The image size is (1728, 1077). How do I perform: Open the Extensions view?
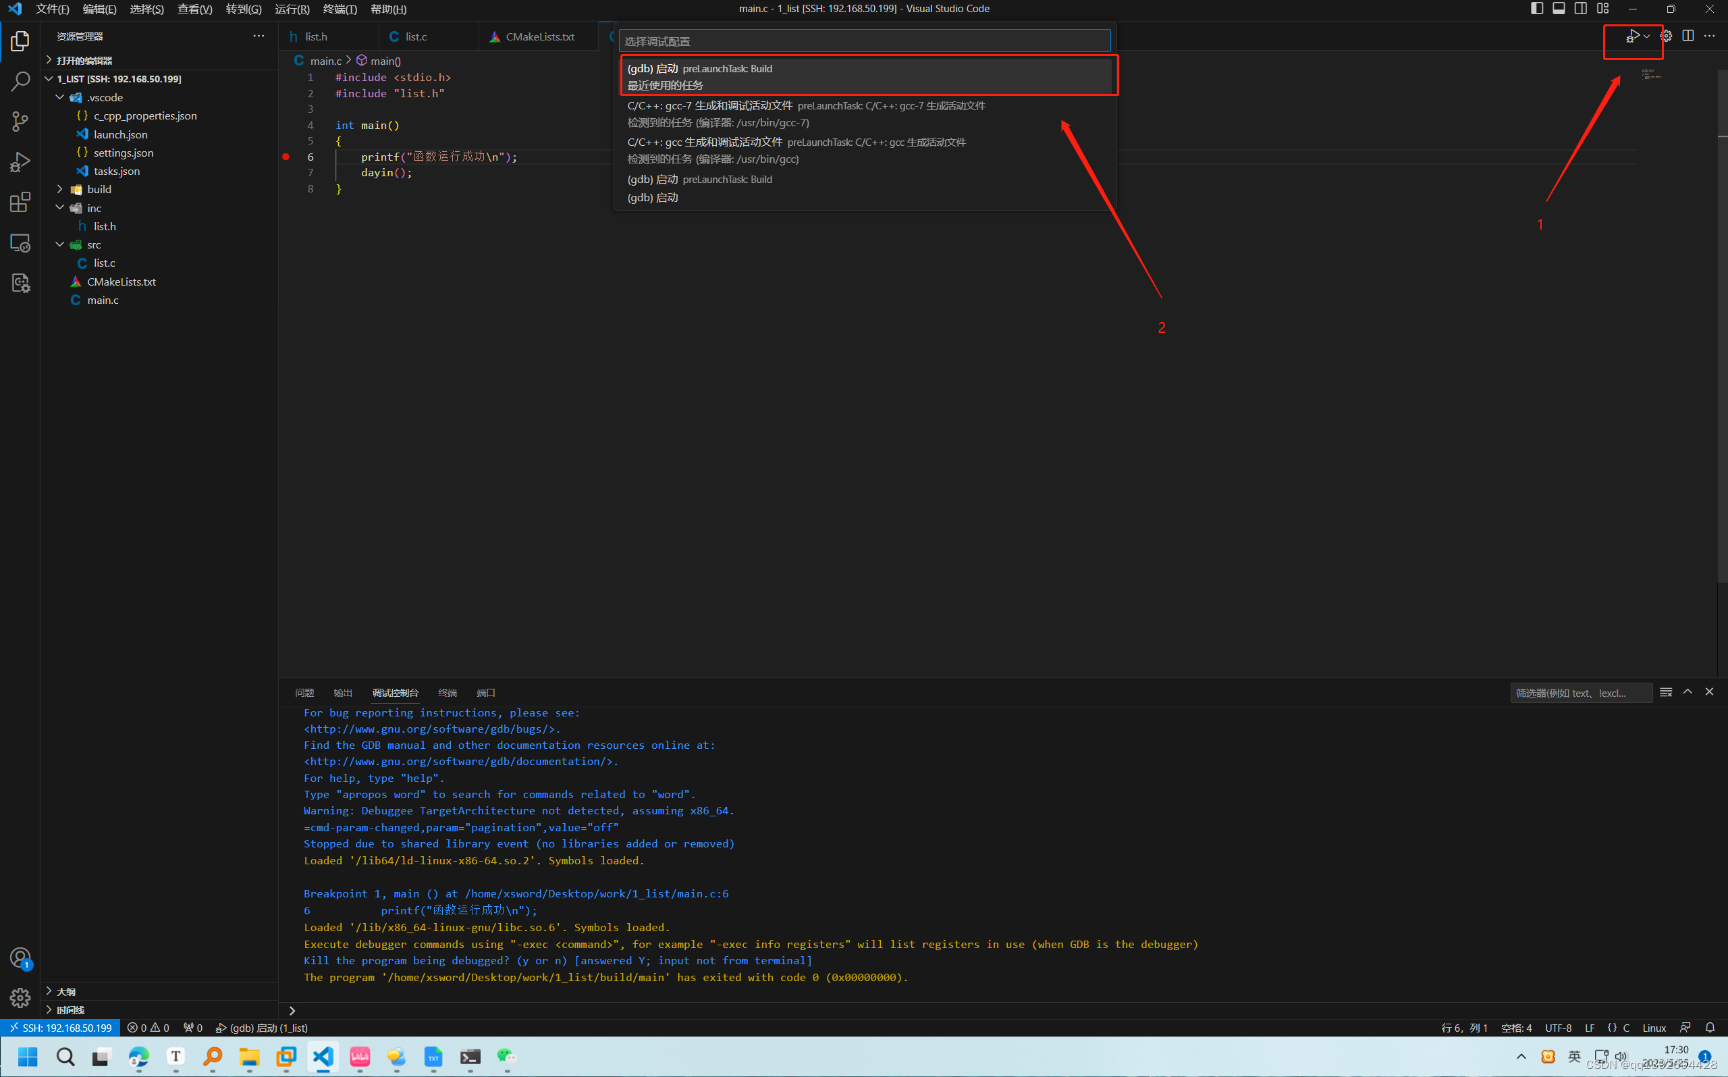click(x=20, y=202)
